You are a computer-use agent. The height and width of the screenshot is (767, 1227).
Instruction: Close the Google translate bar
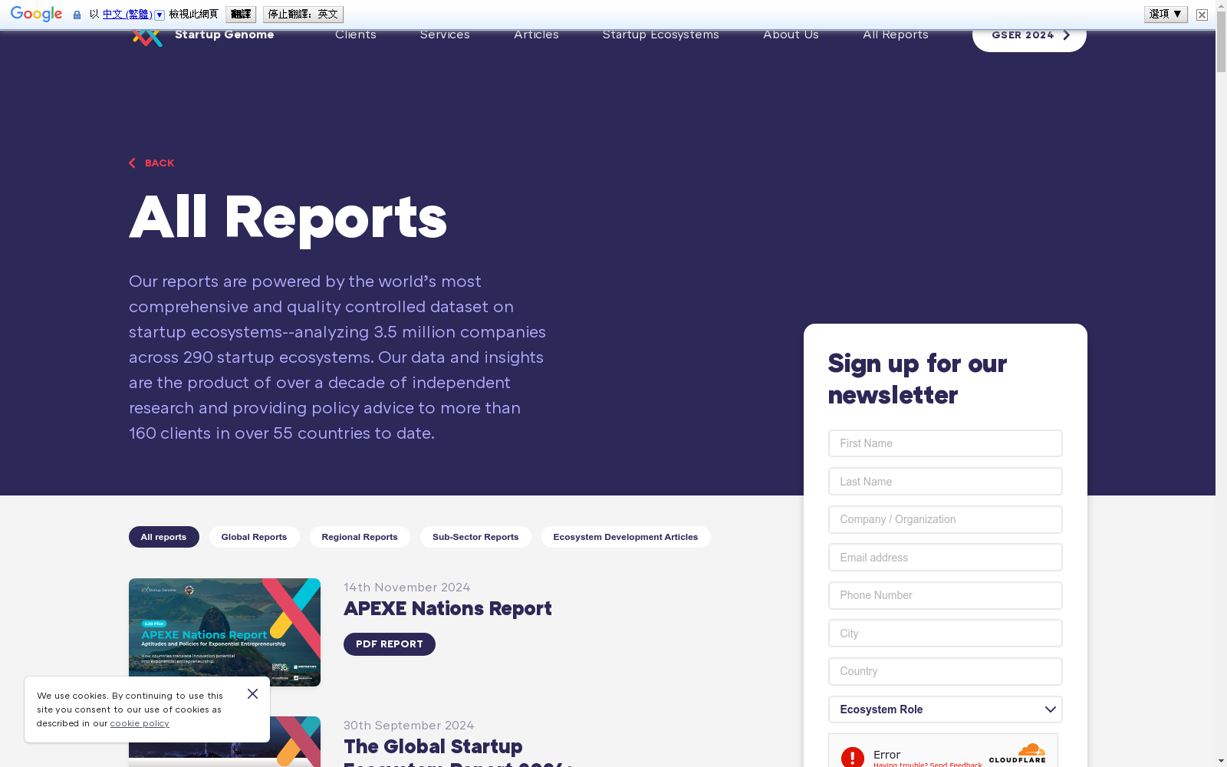coord(1202,15)
